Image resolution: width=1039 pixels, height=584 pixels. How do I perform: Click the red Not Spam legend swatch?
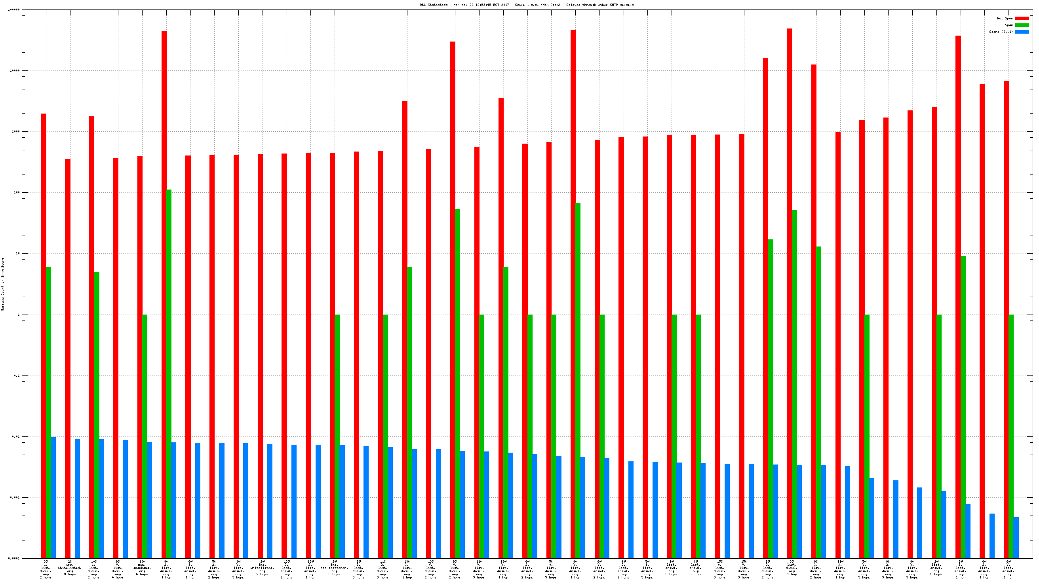click(x=1022, y=18)
